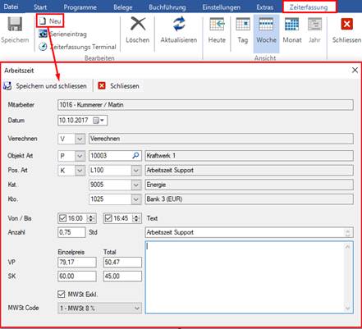Toggle the Von time 16:00 checkbox
Viewport: 362px width, 329px height.
[x=63, y=218]
